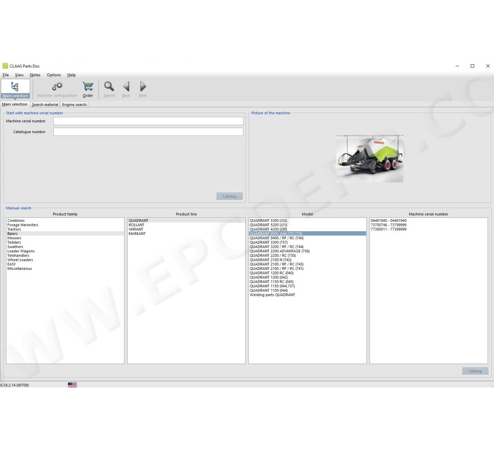Select model QUADRANT 4200 (J30)
Screen dimensions: 494x449
[x=308, y=229]
